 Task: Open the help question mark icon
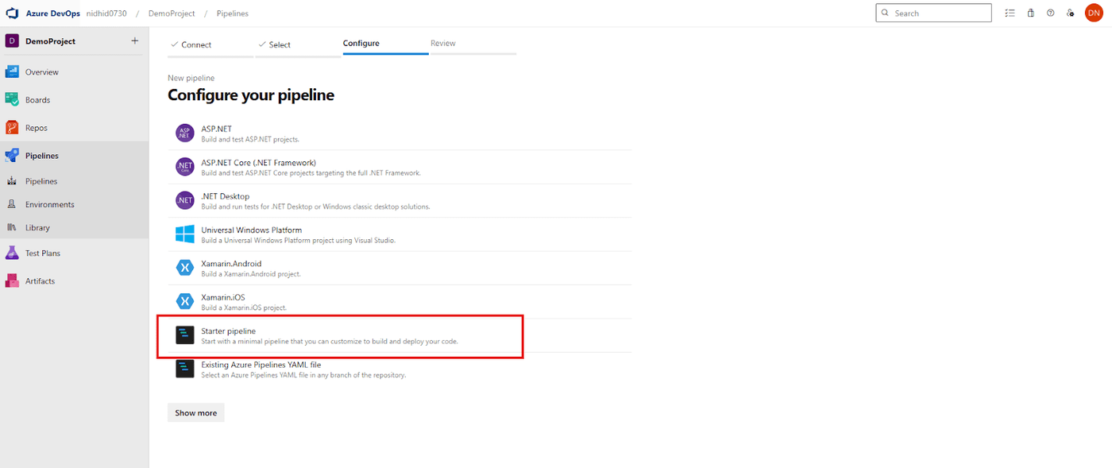(x=1050, y=13)
